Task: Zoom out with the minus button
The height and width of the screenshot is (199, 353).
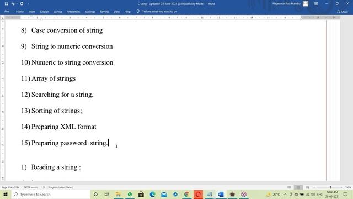Action: [314, 187]
